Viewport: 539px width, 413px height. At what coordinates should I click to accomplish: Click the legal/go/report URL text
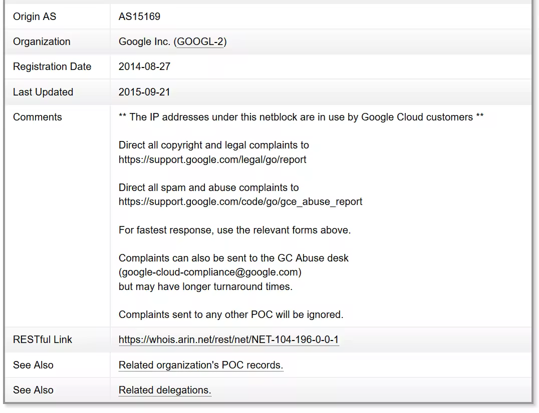click(212, 159)
